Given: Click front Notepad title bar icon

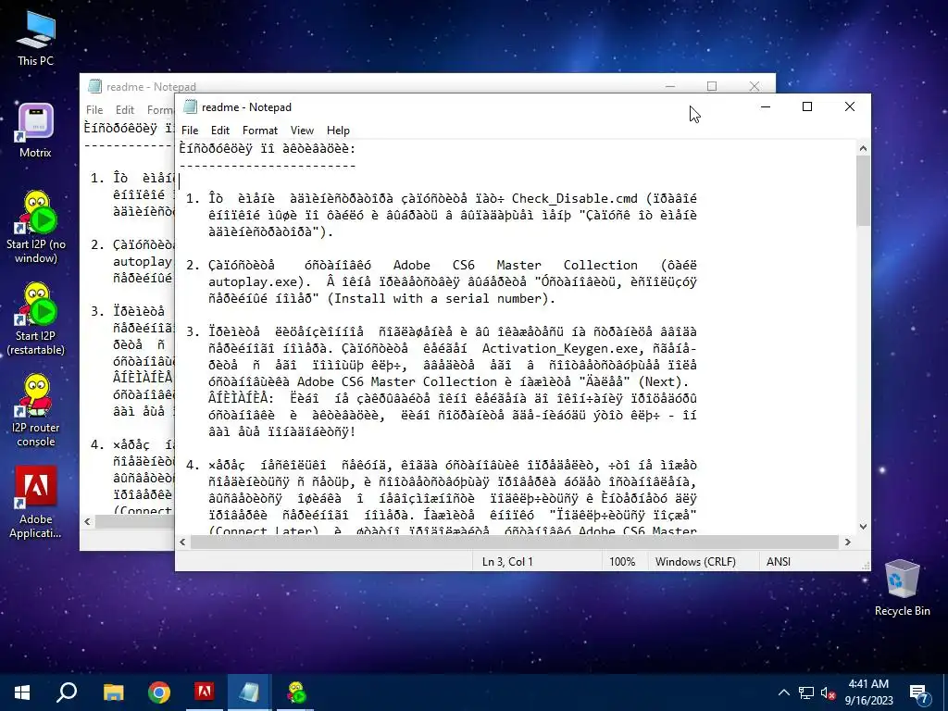Looking at the screenshot, I should (x=191, y=107).
